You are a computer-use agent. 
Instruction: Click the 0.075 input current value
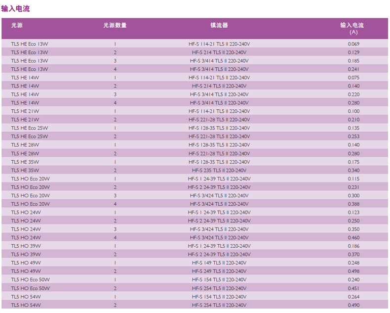(x=353, y=78)
